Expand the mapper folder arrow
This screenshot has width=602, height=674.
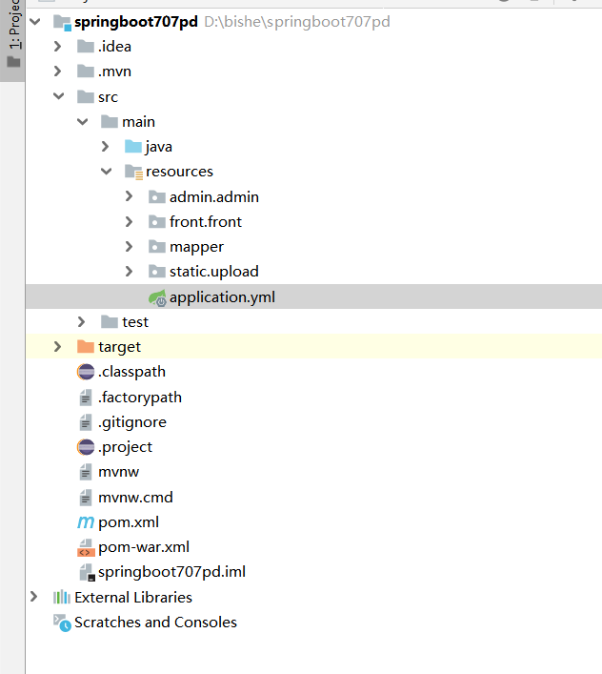pyautogui.click(x=130, y=247)
